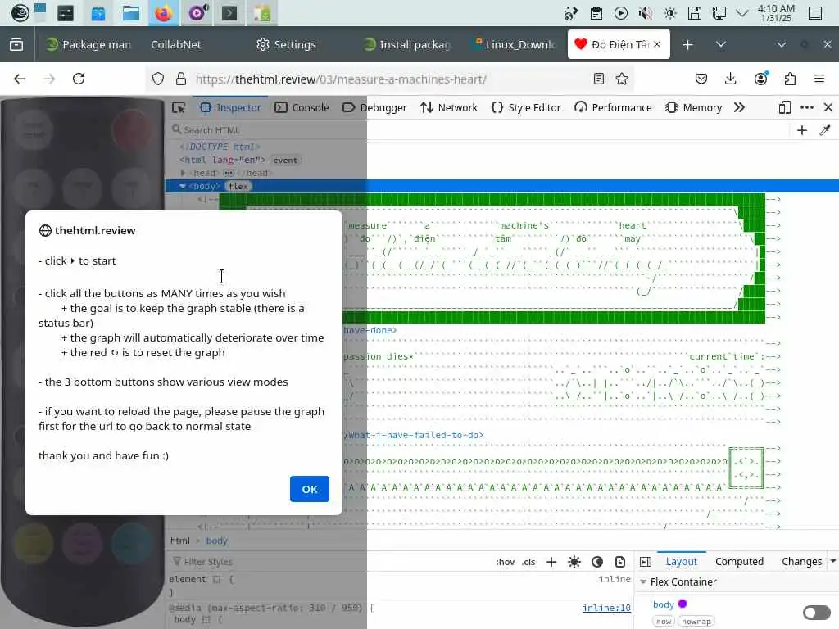839x629 pixels.
Task: Activate the element picker in DevTools
Action: (179, 107)
